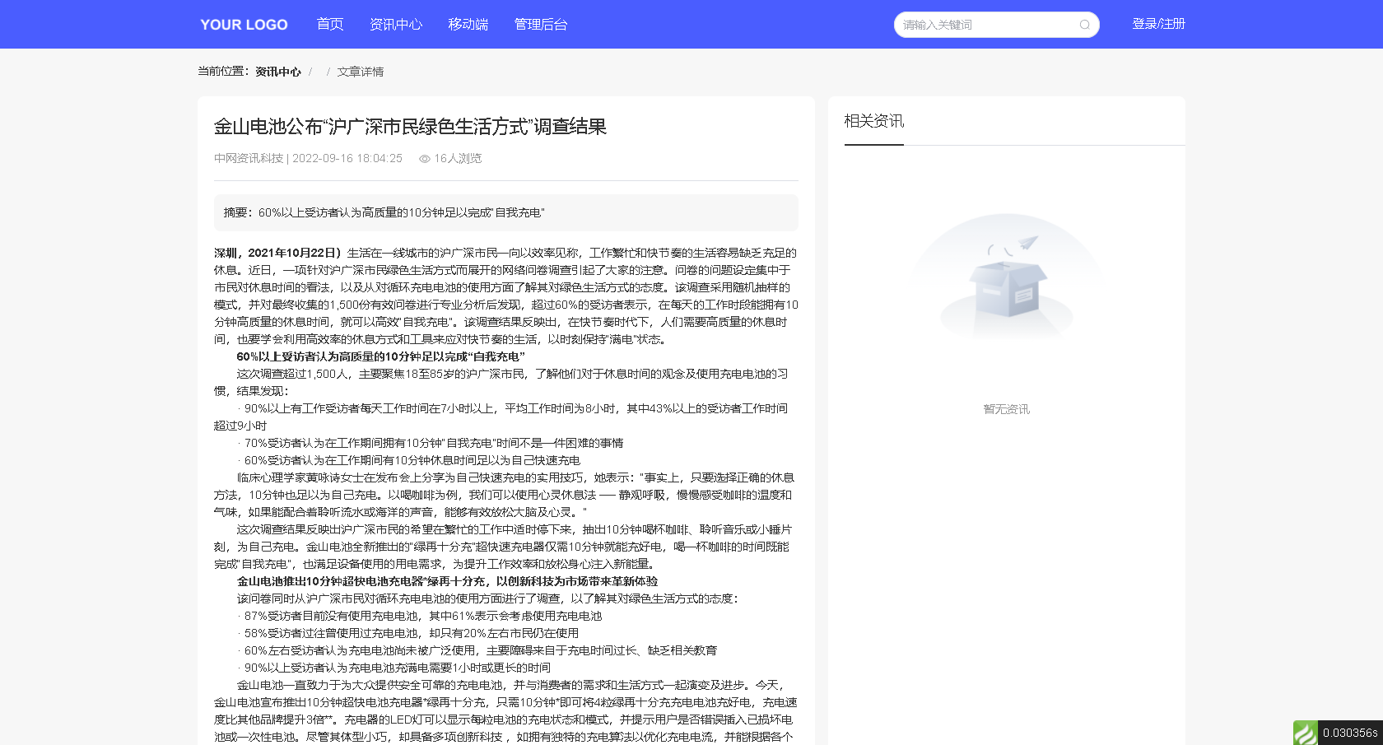1383x745 pixels.
Task: Click the 16人浏览 view count
Action: click(458, 158)
